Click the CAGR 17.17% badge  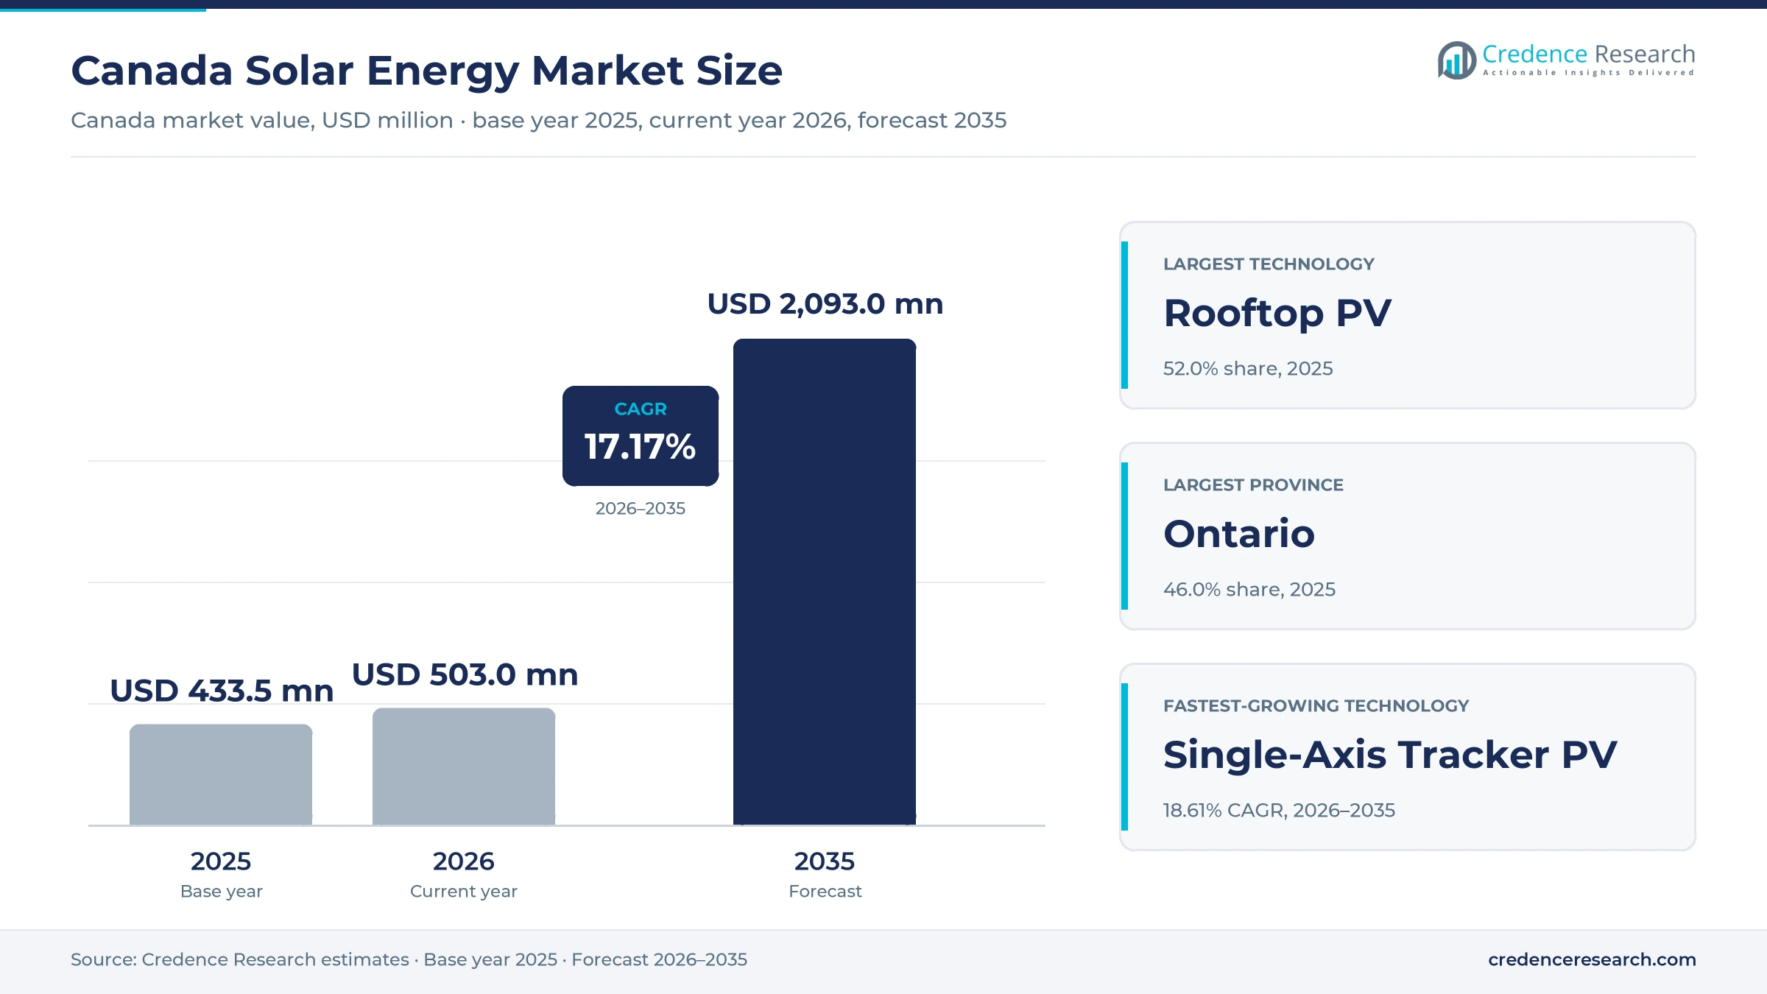[641, 436]
